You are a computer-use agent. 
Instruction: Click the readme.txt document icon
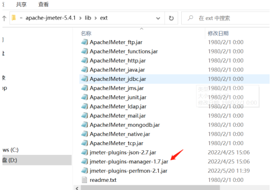coord(85,180)
